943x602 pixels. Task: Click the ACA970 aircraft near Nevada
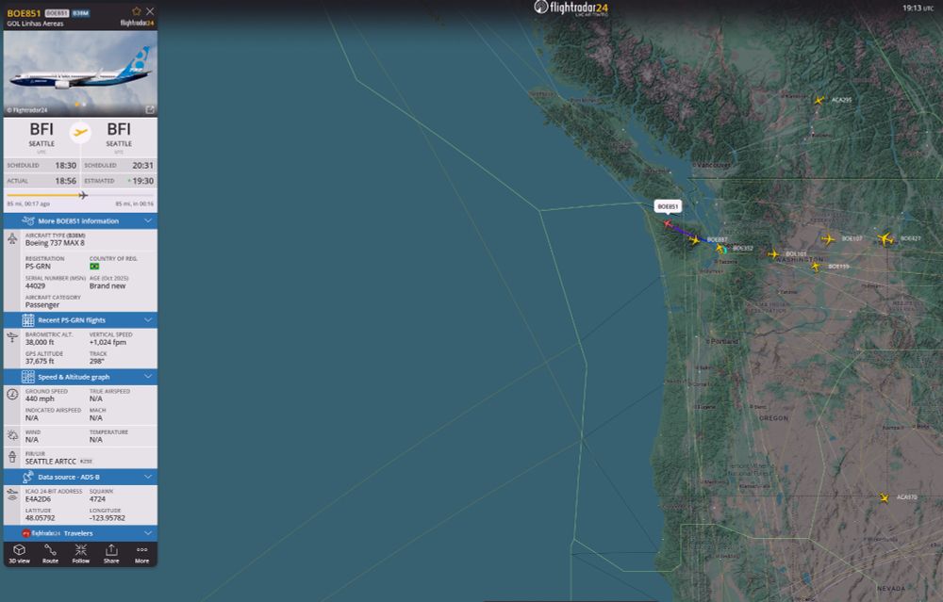click(885, 497)
